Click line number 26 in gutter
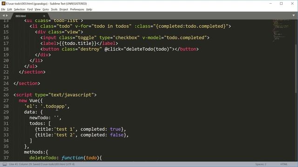Screen dimensions: 298x167 click(x=6, y=95)
